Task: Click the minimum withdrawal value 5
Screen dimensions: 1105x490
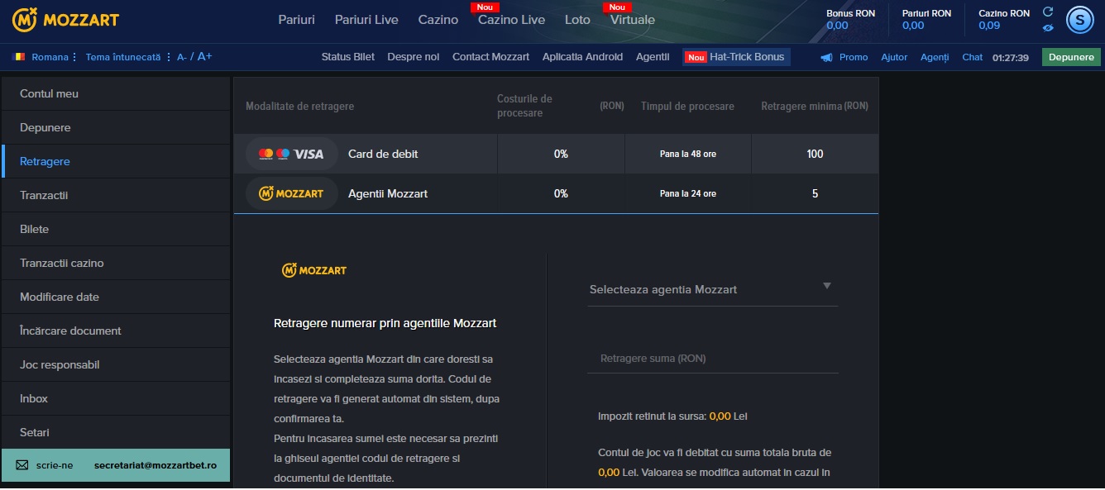Action: pyautogui.click(x=815, y=194)
